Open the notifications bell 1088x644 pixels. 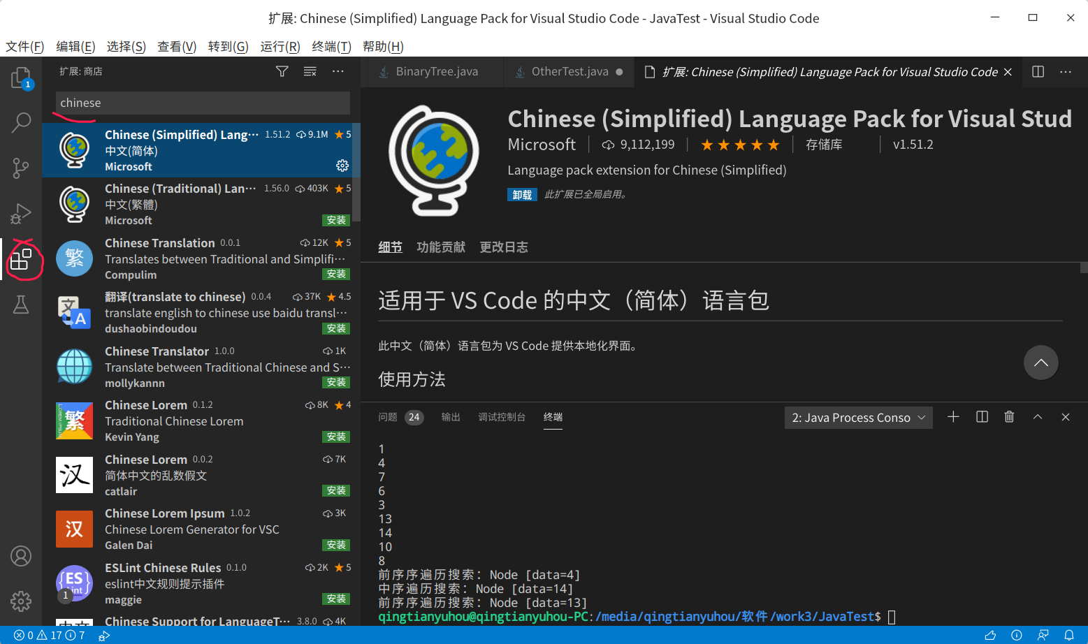(1069, 636)
